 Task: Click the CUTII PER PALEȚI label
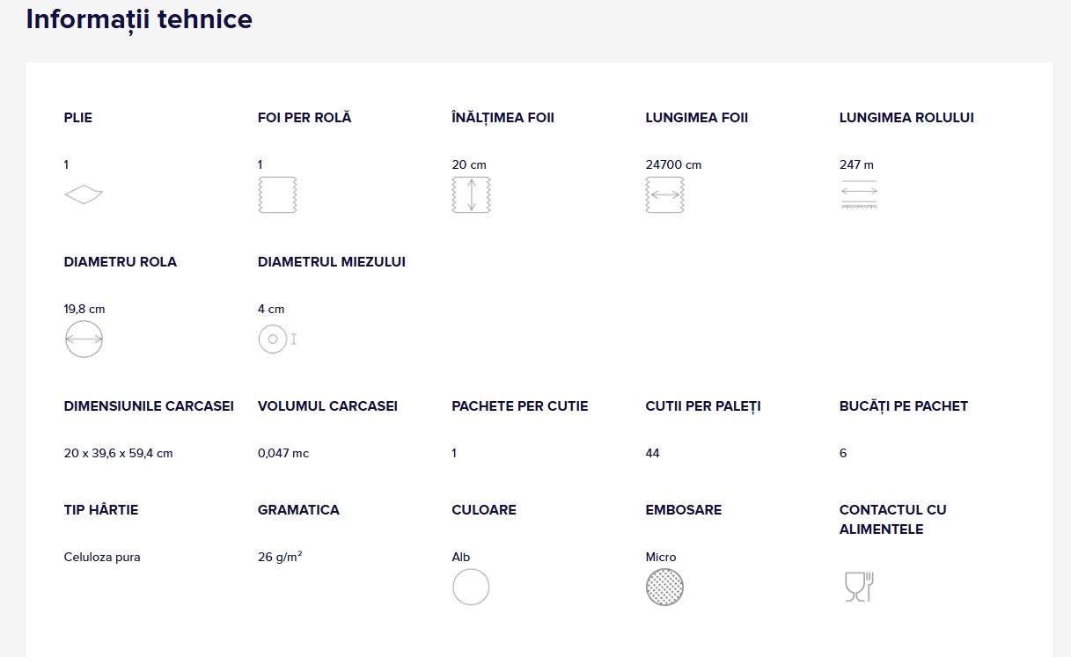(702, 405)
